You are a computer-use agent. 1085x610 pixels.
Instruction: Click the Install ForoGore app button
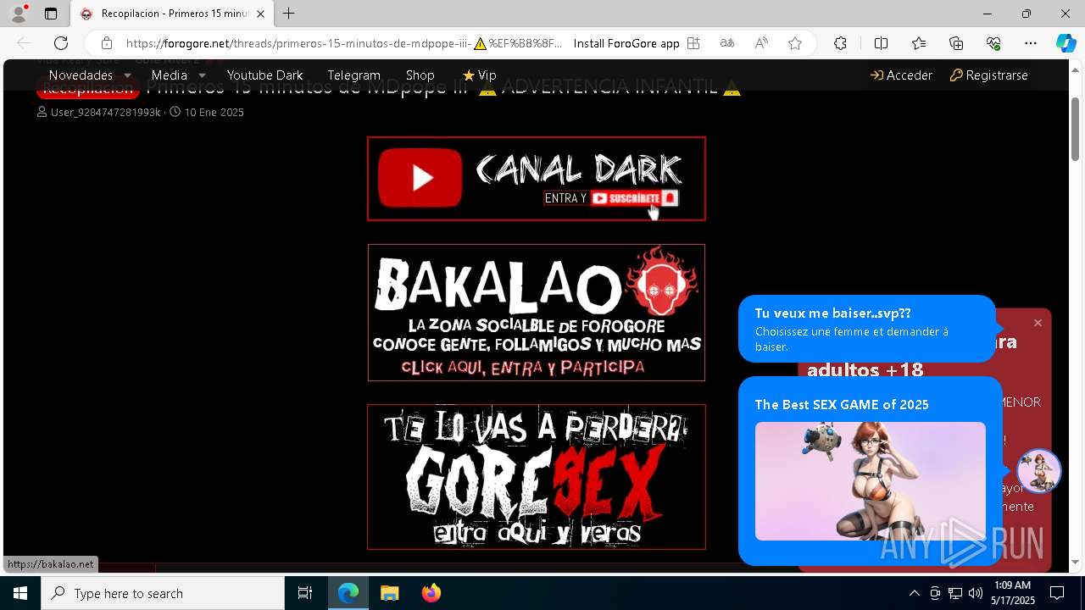pos(626,43)
